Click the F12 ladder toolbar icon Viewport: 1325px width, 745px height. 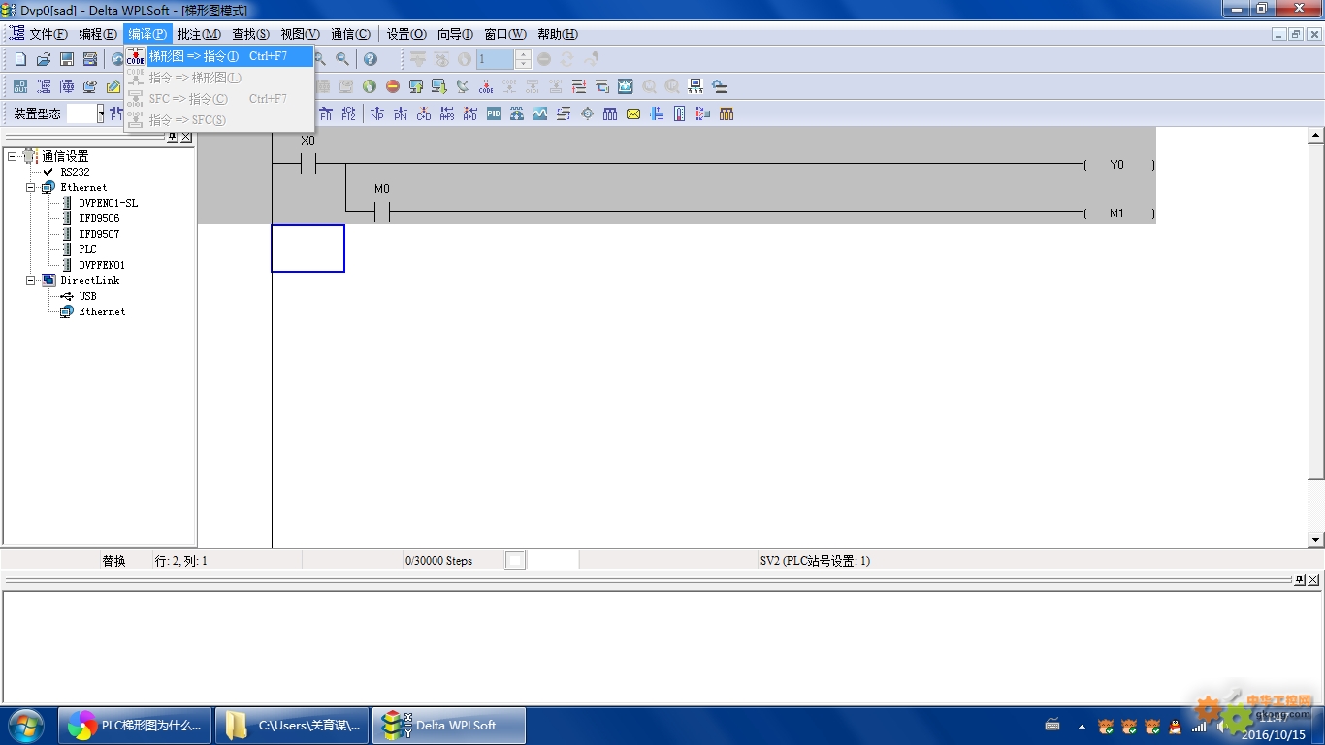[x=348, y=113]
